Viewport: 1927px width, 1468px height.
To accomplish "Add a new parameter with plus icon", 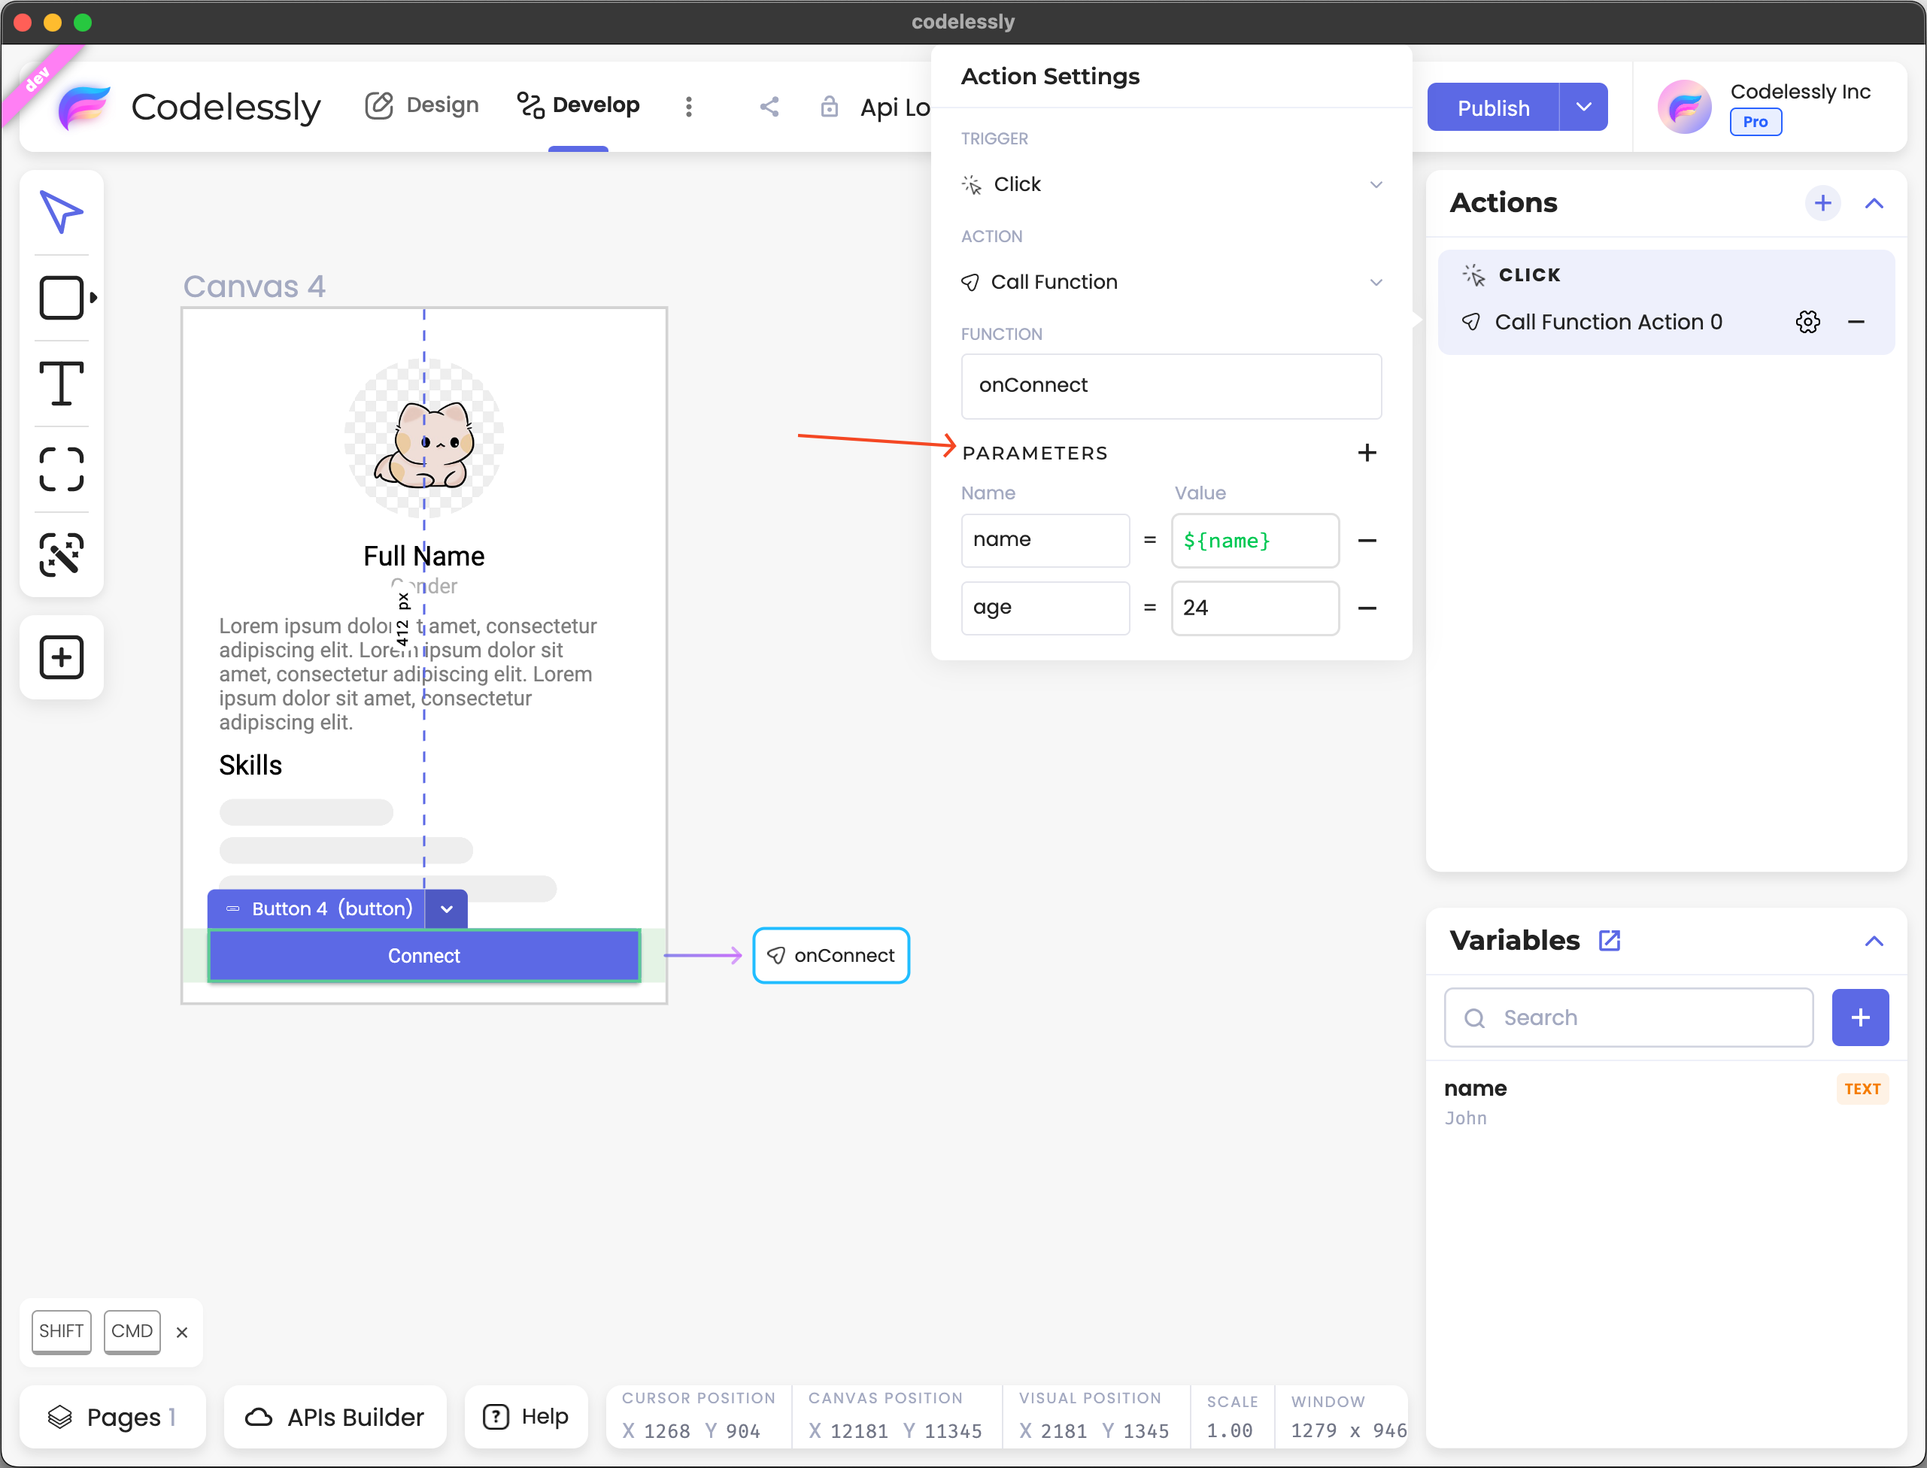I will [x=1367, y=453].
